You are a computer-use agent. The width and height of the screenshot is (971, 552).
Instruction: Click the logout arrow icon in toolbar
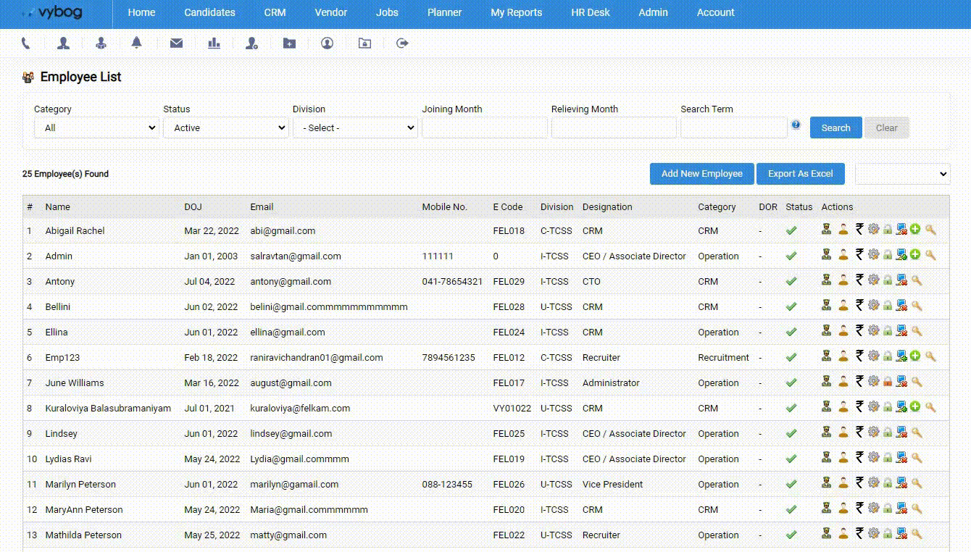(402, 43)
